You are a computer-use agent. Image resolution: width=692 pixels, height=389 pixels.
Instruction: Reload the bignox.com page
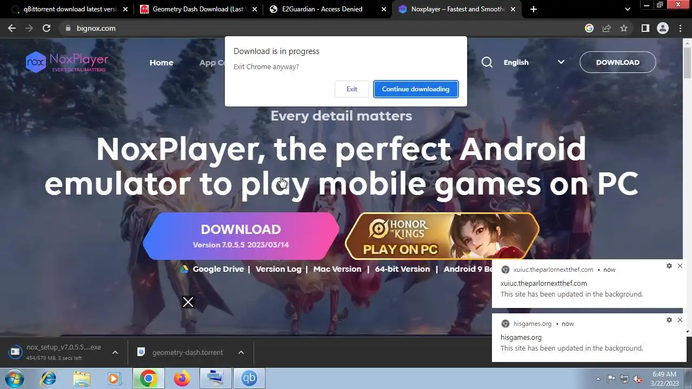tap(46, 28)
